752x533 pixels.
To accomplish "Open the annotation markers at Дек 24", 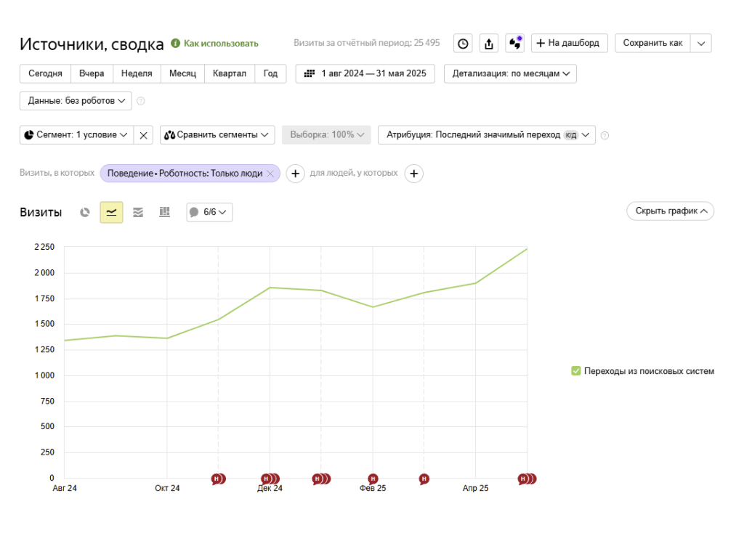I will (x=270, y=479).
